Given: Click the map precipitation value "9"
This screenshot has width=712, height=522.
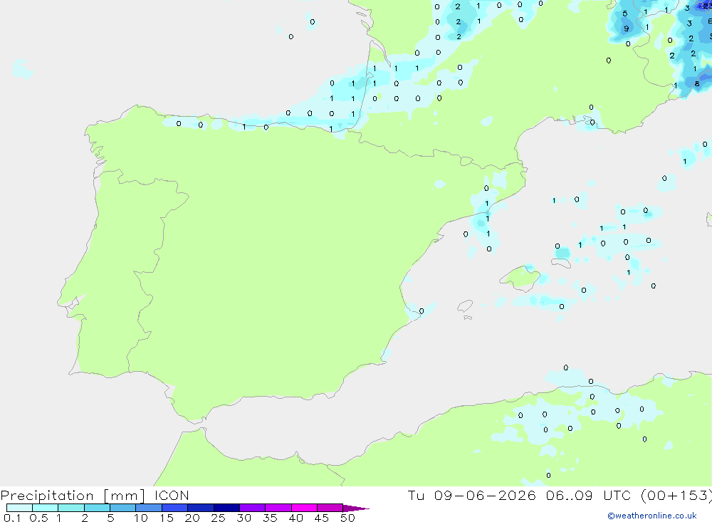Looking at the screenshot, I should click(x=627, y=28).
